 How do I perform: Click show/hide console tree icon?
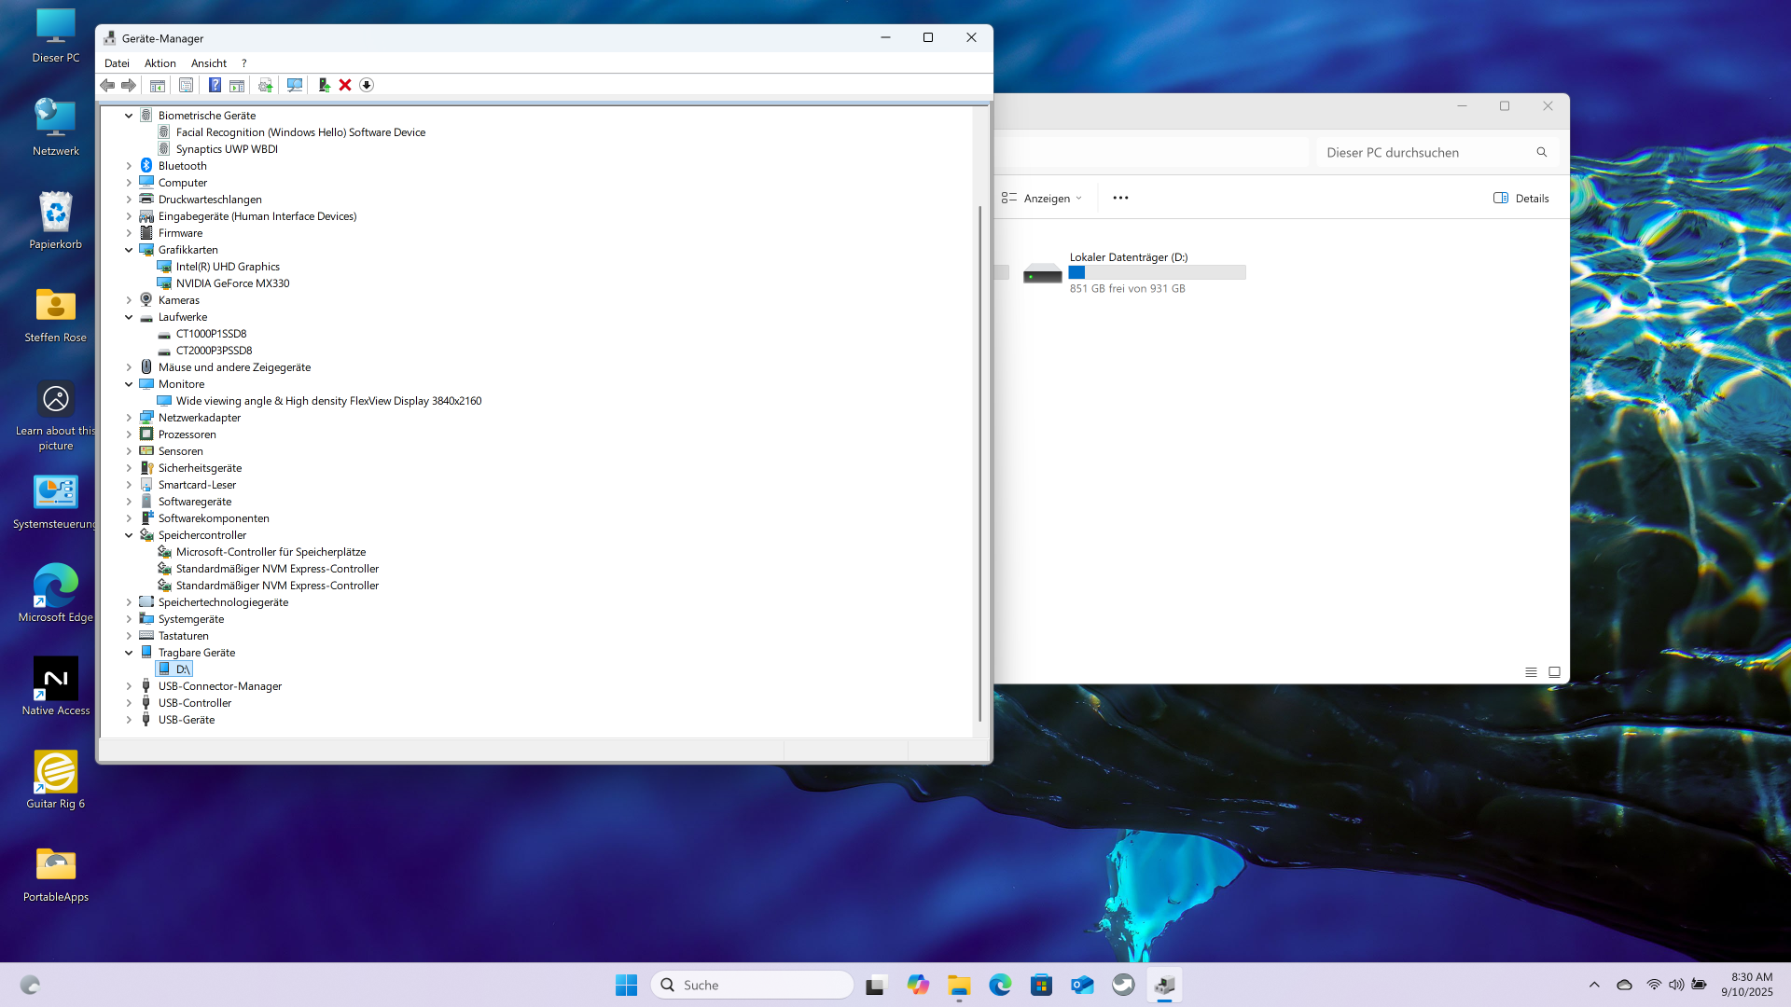point(158,85)
